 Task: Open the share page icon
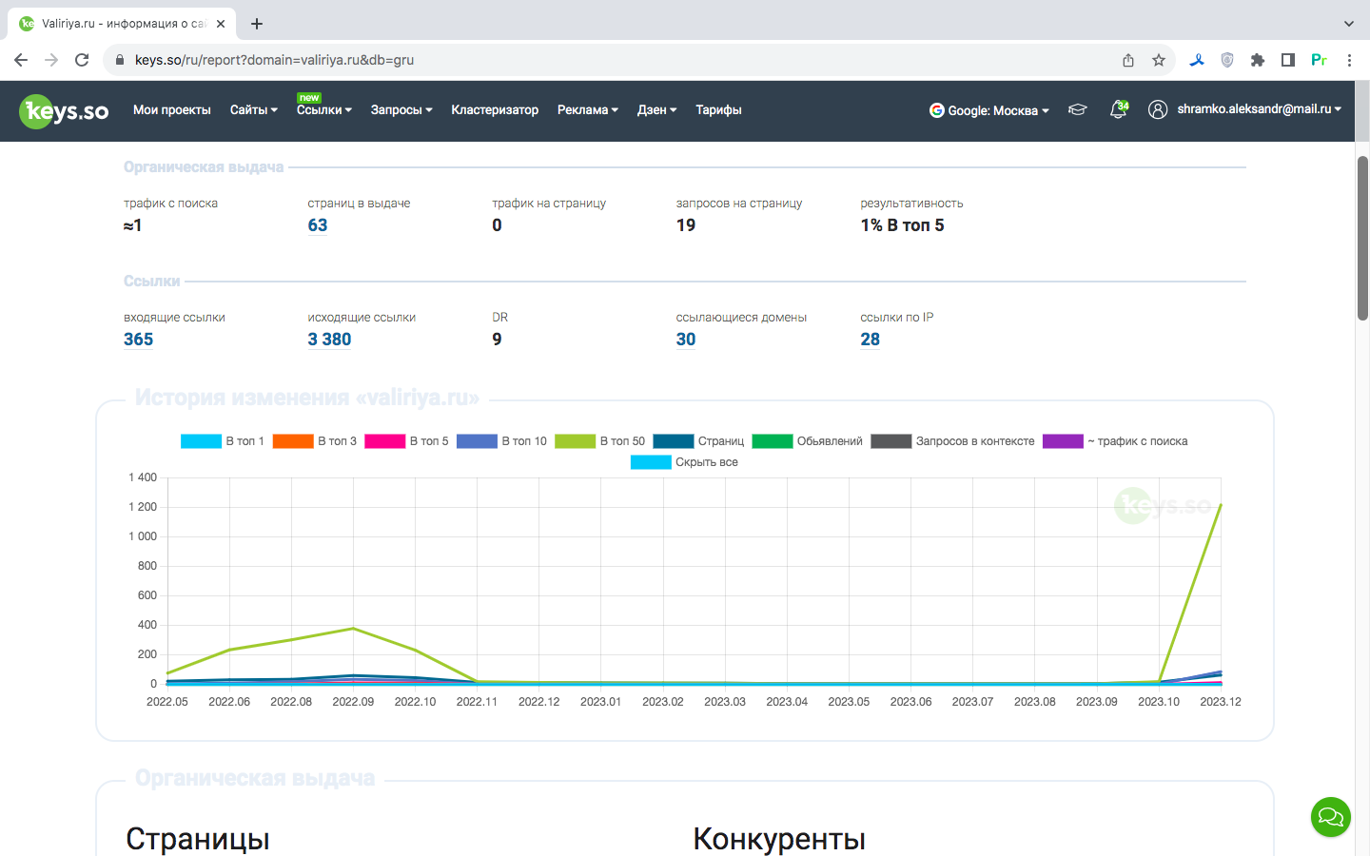click(x=1128, y=60)
